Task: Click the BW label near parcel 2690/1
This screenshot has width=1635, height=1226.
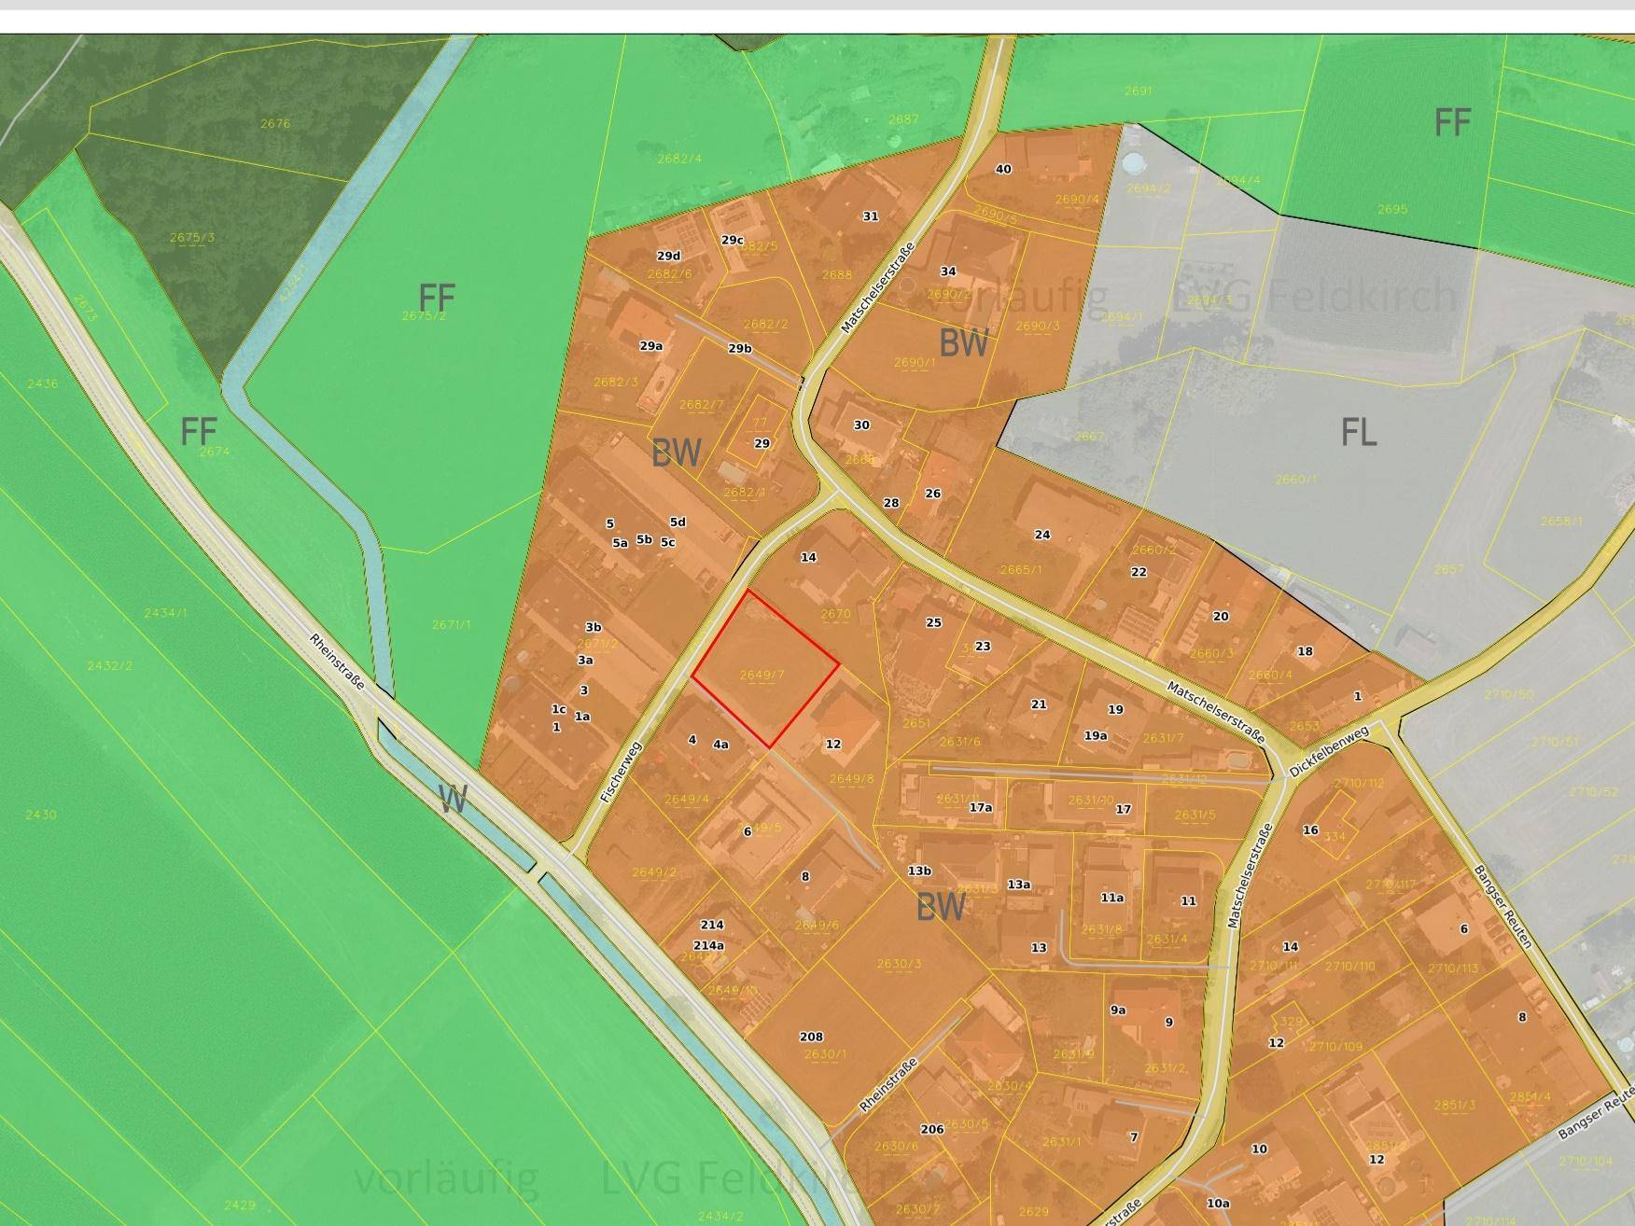Action: [964, 343]
